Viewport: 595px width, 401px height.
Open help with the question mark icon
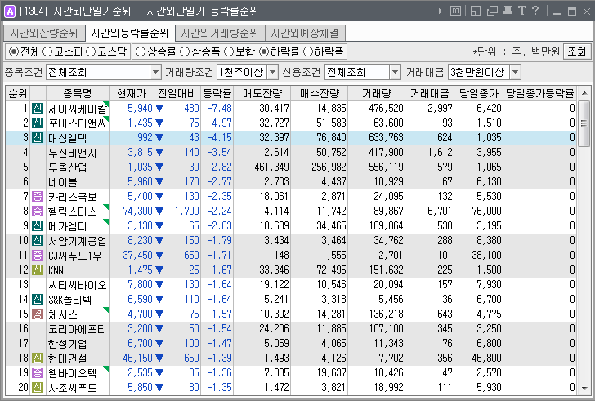(x=535, y=11)
